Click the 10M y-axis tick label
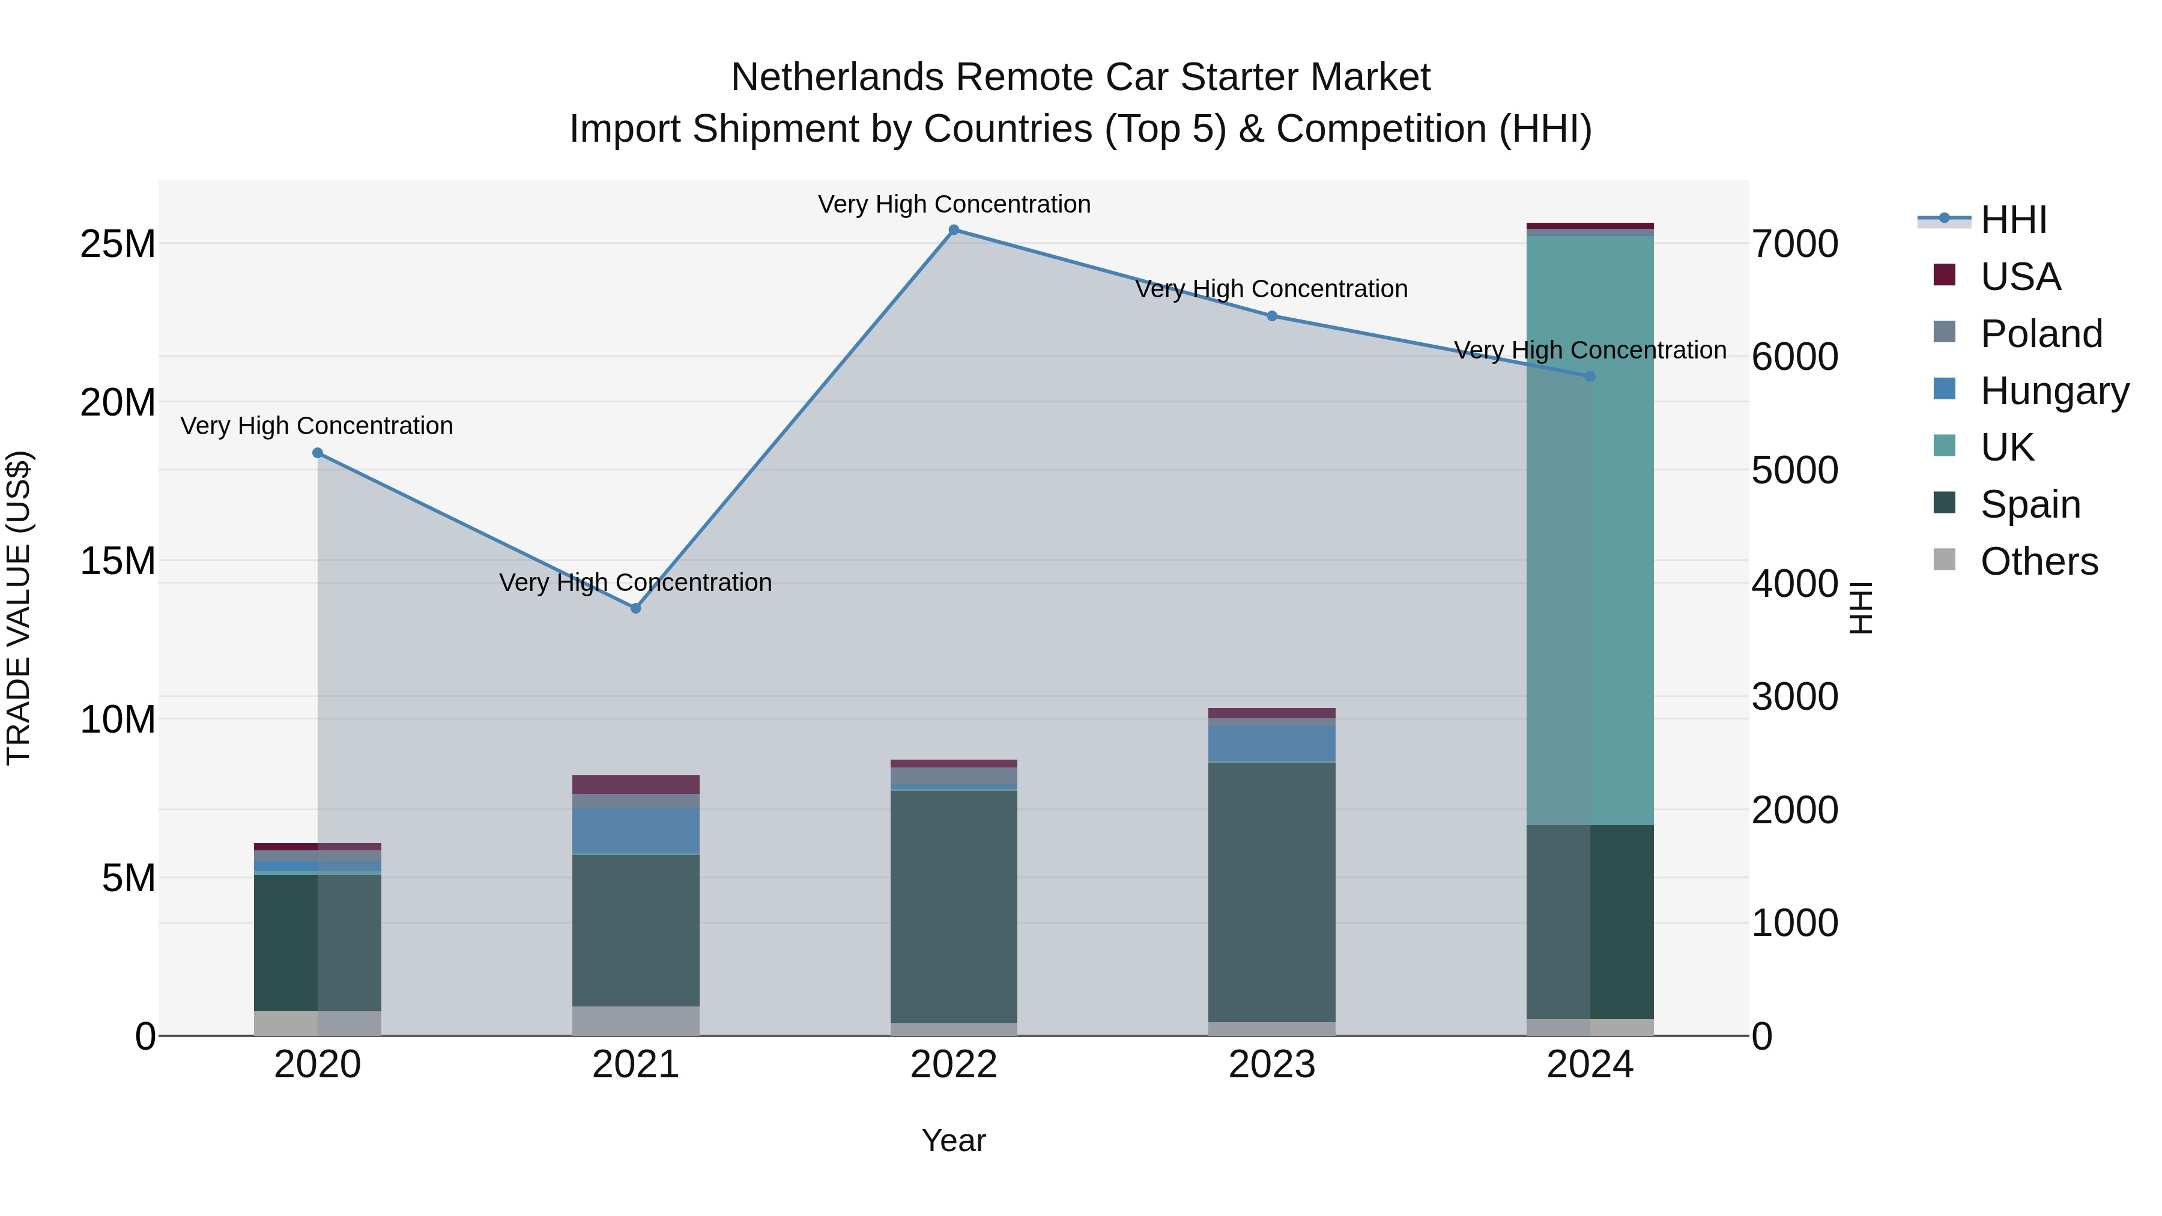 pos(118,719)
